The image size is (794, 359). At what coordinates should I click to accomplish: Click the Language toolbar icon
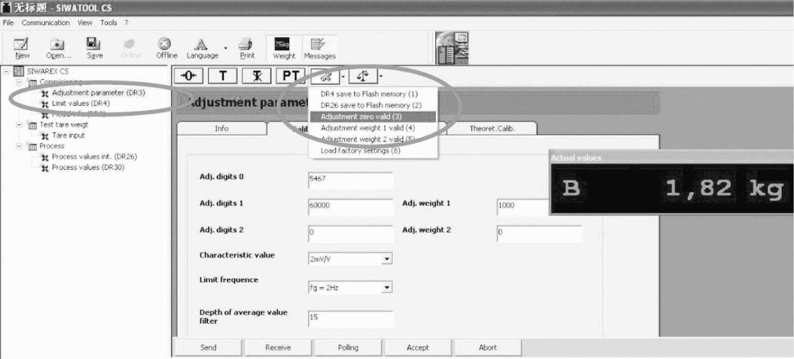tap(202, 48)
